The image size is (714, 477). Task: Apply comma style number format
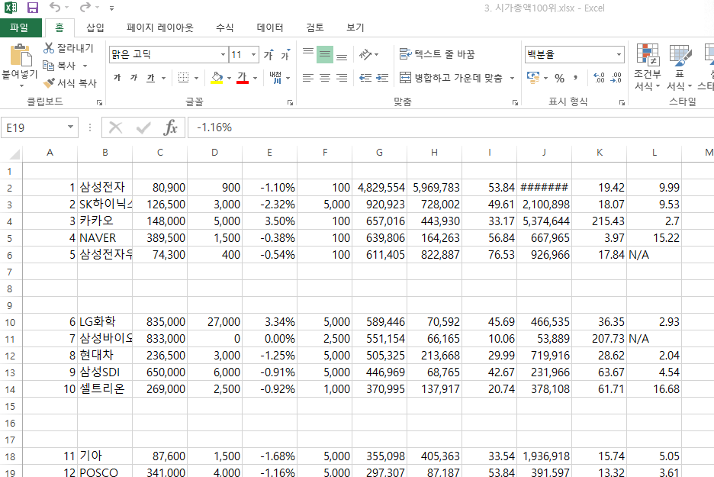(576, 78)
